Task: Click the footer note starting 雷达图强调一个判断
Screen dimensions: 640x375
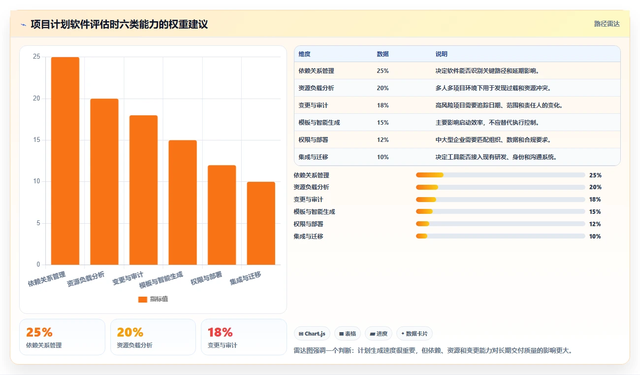Action: 433,350
